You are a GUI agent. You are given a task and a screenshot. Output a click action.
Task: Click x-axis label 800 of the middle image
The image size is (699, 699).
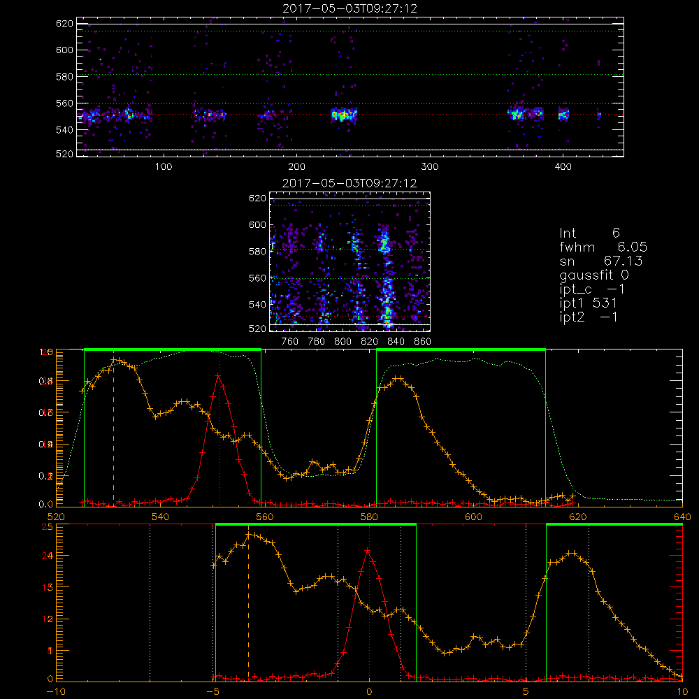coord(343,342)
